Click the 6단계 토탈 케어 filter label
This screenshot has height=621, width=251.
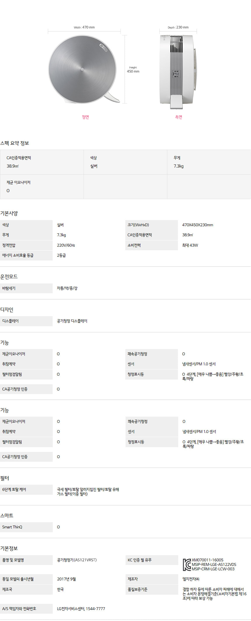coord(14,490)
